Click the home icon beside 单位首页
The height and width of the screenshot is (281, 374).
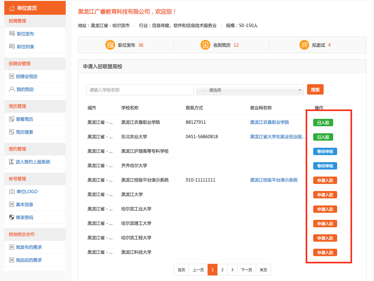(12, 8)
